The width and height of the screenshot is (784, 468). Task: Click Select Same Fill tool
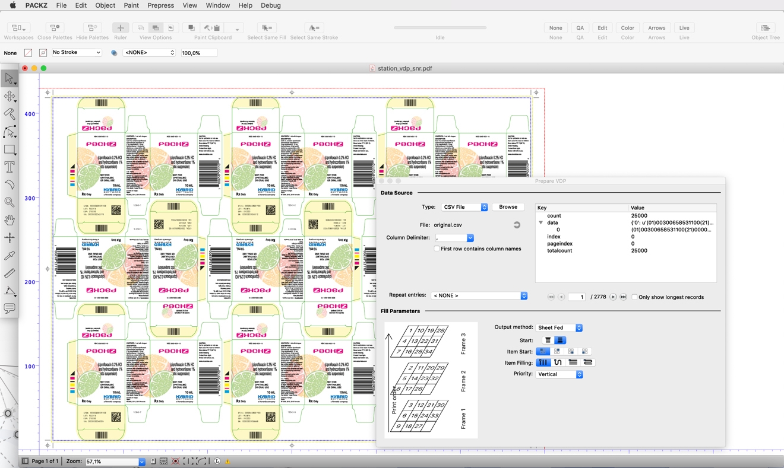[267, 28]
